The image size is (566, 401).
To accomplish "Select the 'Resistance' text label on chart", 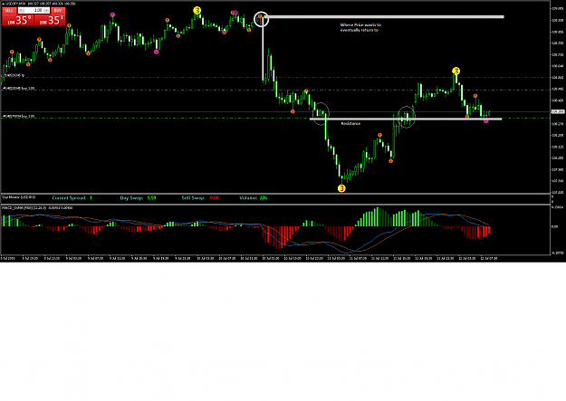I will [x=350, y=123].
